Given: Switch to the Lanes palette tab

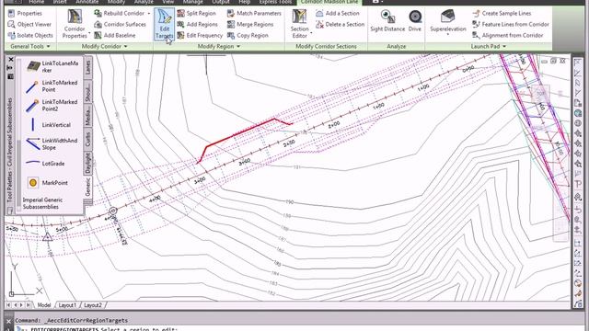Looking at the screenshot, I should tap(88, 67).
